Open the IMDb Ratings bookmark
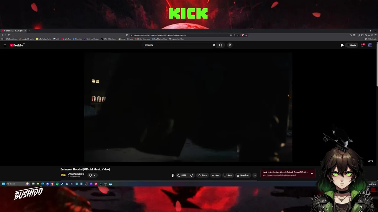The image size is (378, 212). pos(43,39)
